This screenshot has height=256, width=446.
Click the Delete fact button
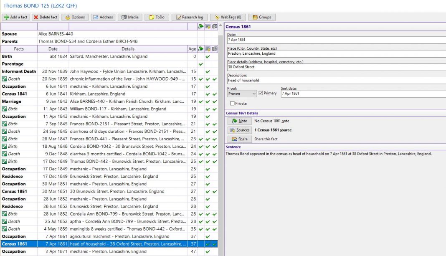click(46, 17)
